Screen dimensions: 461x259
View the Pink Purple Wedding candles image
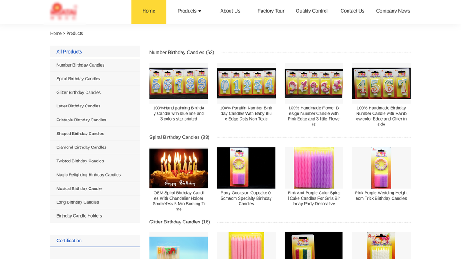[381, 168]
